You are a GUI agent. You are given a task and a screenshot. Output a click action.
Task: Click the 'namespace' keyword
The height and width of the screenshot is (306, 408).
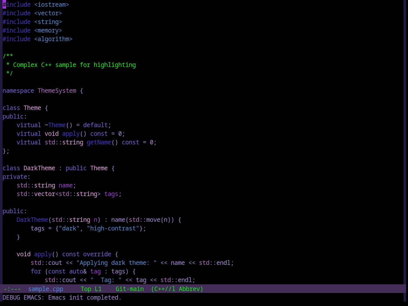[x=18, y=91]
